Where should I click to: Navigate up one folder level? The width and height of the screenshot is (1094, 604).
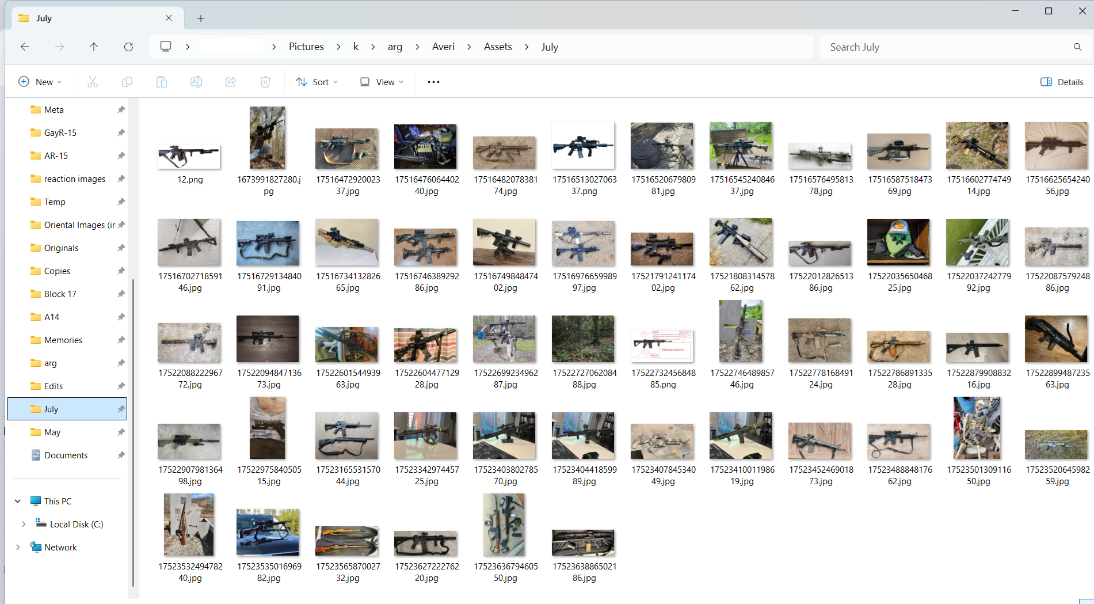click(94, 47)
